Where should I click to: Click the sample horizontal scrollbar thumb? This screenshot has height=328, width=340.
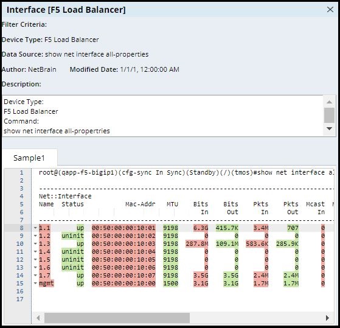[x=117, y=318]
